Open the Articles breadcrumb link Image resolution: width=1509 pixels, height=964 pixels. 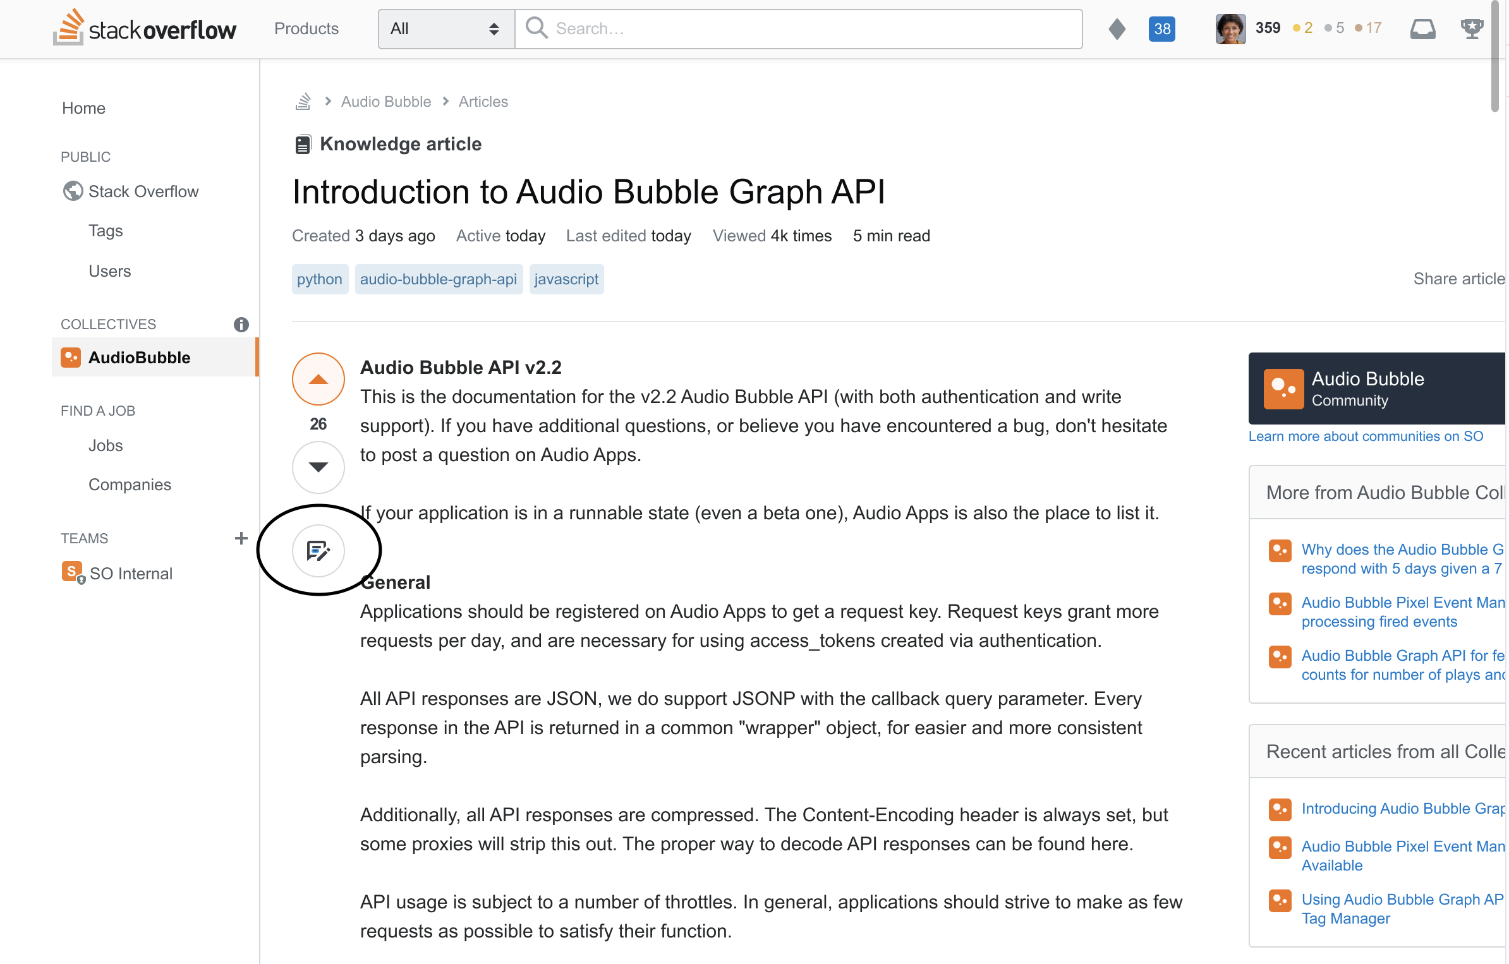(x=483, y=102)
